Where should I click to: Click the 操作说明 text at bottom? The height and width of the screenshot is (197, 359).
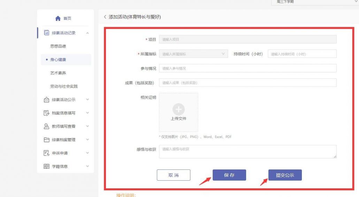click(x=126, y=195)
